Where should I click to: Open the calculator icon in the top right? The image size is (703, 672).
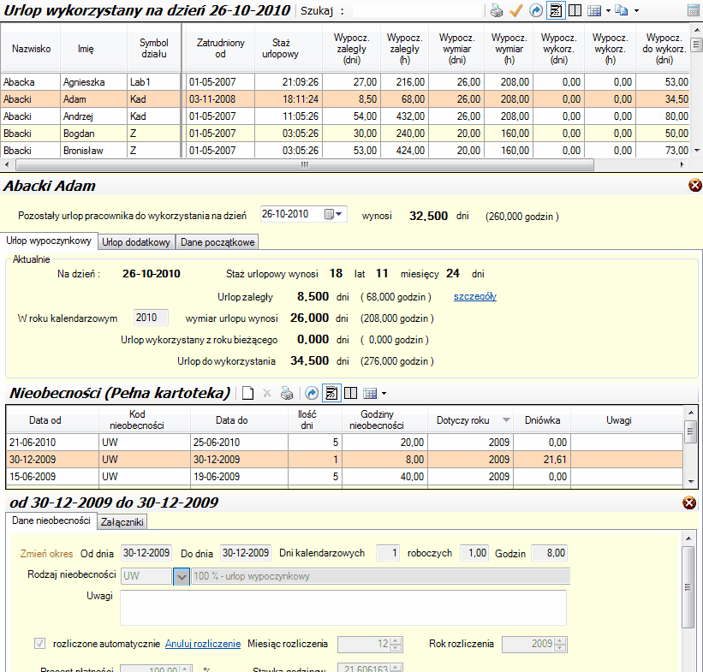point(693,10)
